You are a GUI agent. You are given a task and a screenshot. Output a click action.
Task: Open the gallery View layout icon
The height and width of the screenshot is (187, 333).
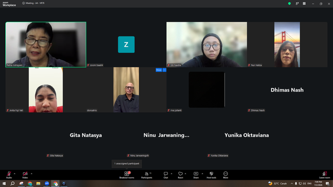(x=304, y=4)
